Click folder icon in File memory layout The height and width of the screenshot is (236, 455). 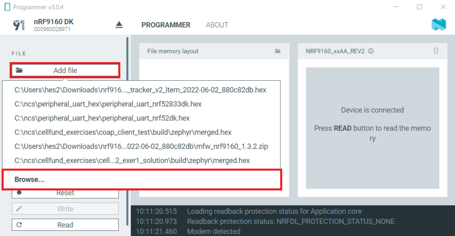coord(278,51)
